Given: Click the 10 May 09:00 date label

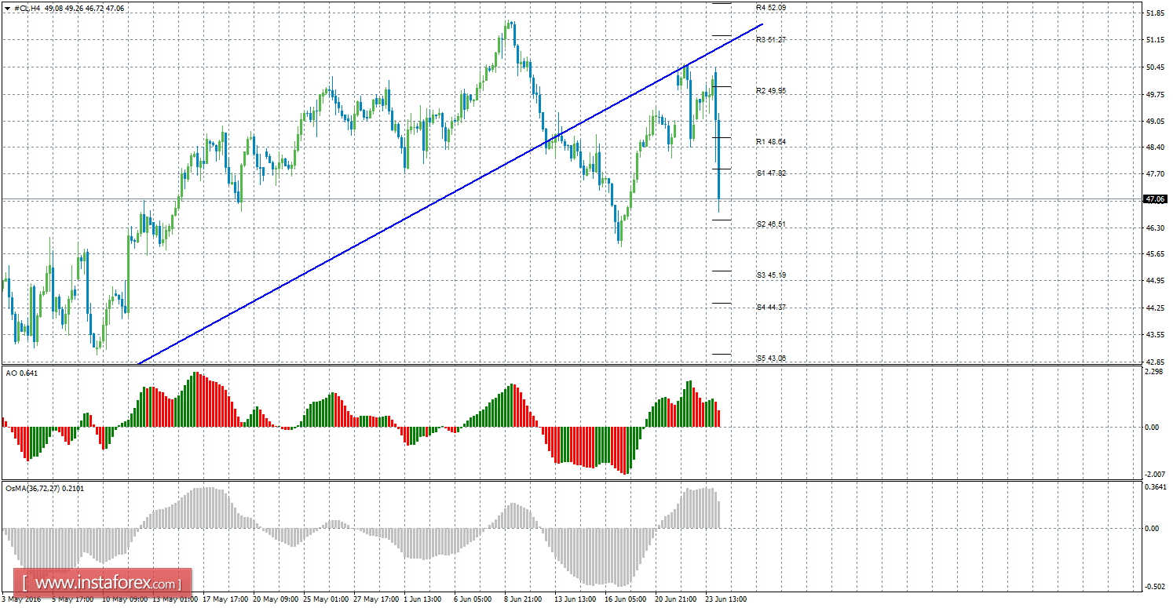Looking at the screenshot, I should click(x=125, y=599).
